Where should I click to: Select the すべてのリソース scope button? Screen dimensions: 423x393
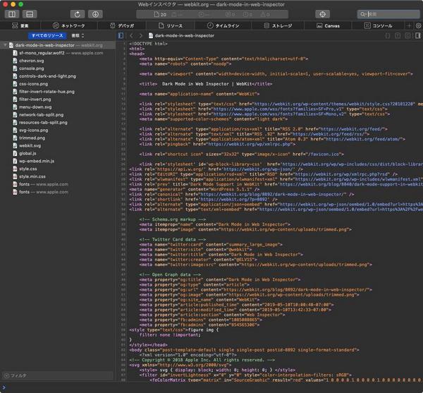47,35
